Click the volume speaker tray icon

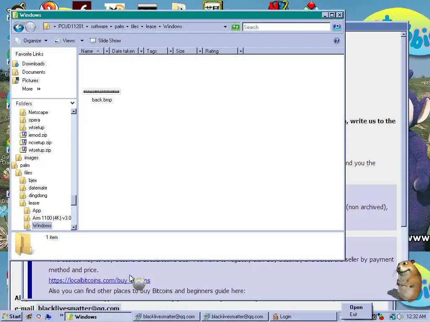[x=400, y=317]
